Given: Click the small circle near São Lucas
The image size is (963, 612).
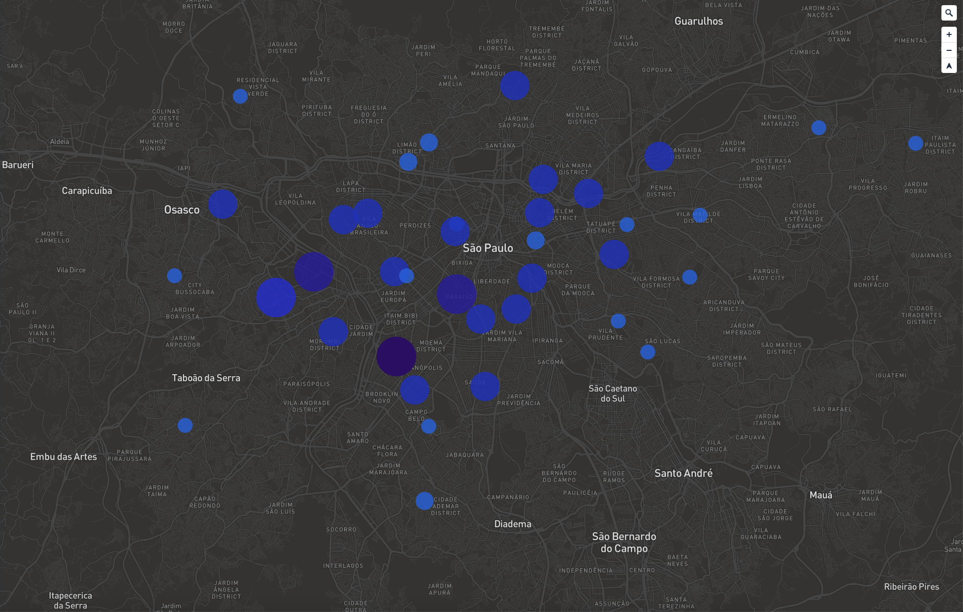Looking at the screenshot, I should (x=647, y=352).
